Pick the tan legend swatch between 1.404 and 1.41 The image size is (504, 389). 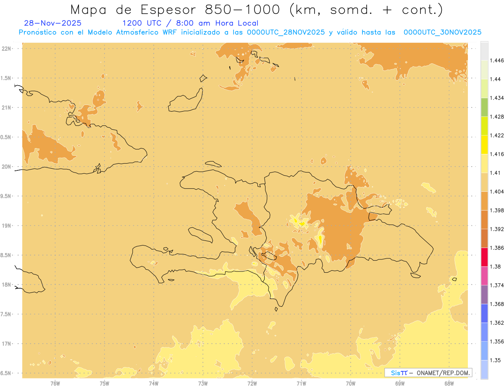pyautogui.click(x=484, y=182)
